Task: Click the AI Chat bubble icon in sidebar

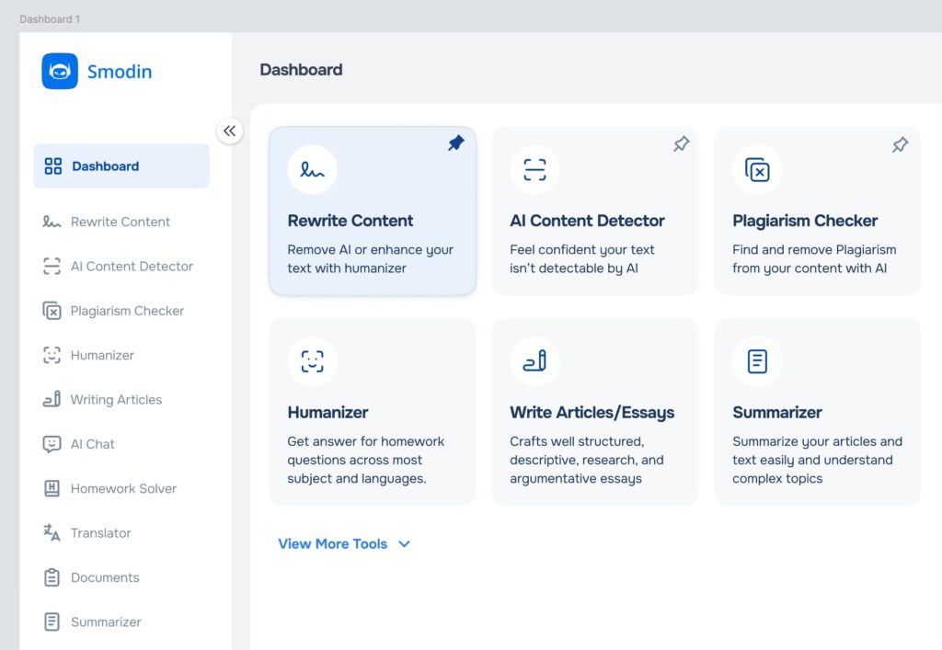Action: tap(52, 444)
